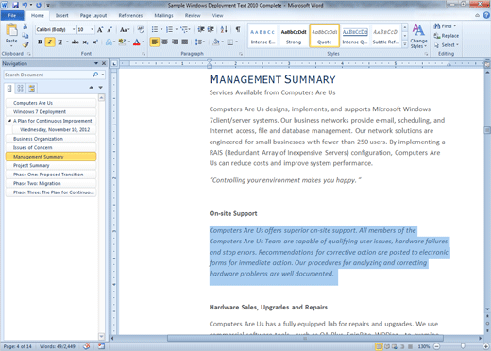Screen dimensions: 491x351
Task: Switch to Print Layout view in status bar
Action: click(x=379, y=346)
